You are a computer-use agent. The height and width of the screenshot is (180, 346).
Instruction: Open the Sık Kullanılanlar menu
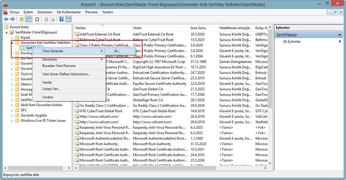69,12
